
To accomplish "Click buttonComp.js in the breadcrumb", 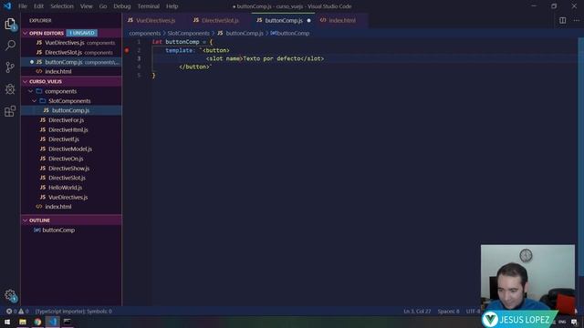I will (x=245, y=33).
